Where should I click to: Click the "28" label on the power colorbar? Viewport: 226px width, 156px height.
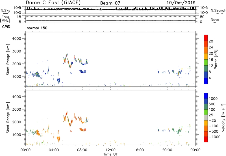pyautogui.click(x=211, y=41)
